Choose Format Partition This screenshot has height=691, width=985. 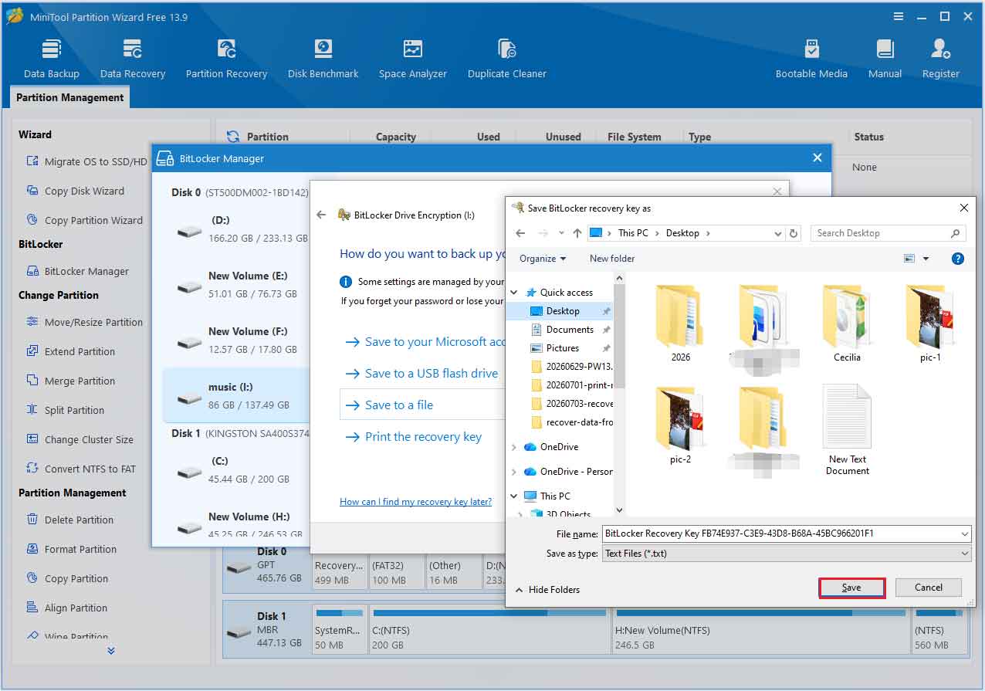[72, 549]
